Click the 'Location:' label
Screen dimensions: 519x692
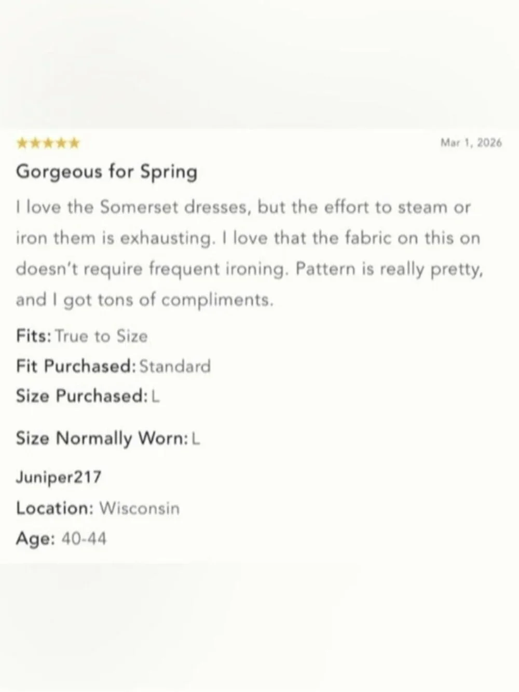coord(54,508)
